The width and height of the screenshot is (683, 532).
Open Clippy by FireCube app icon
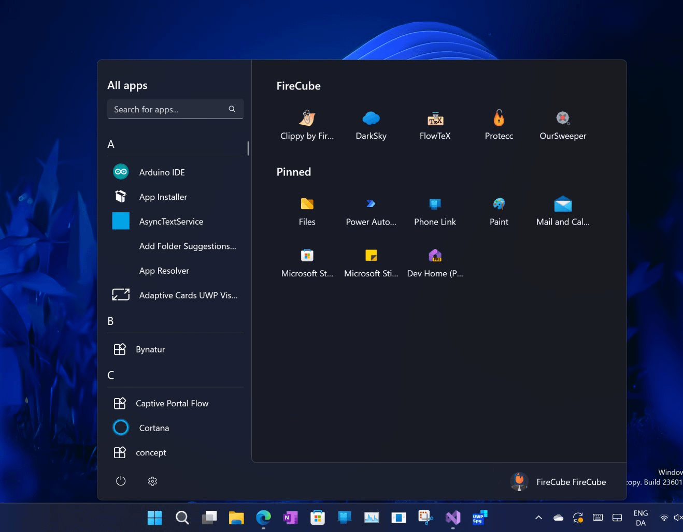point(307,119)
